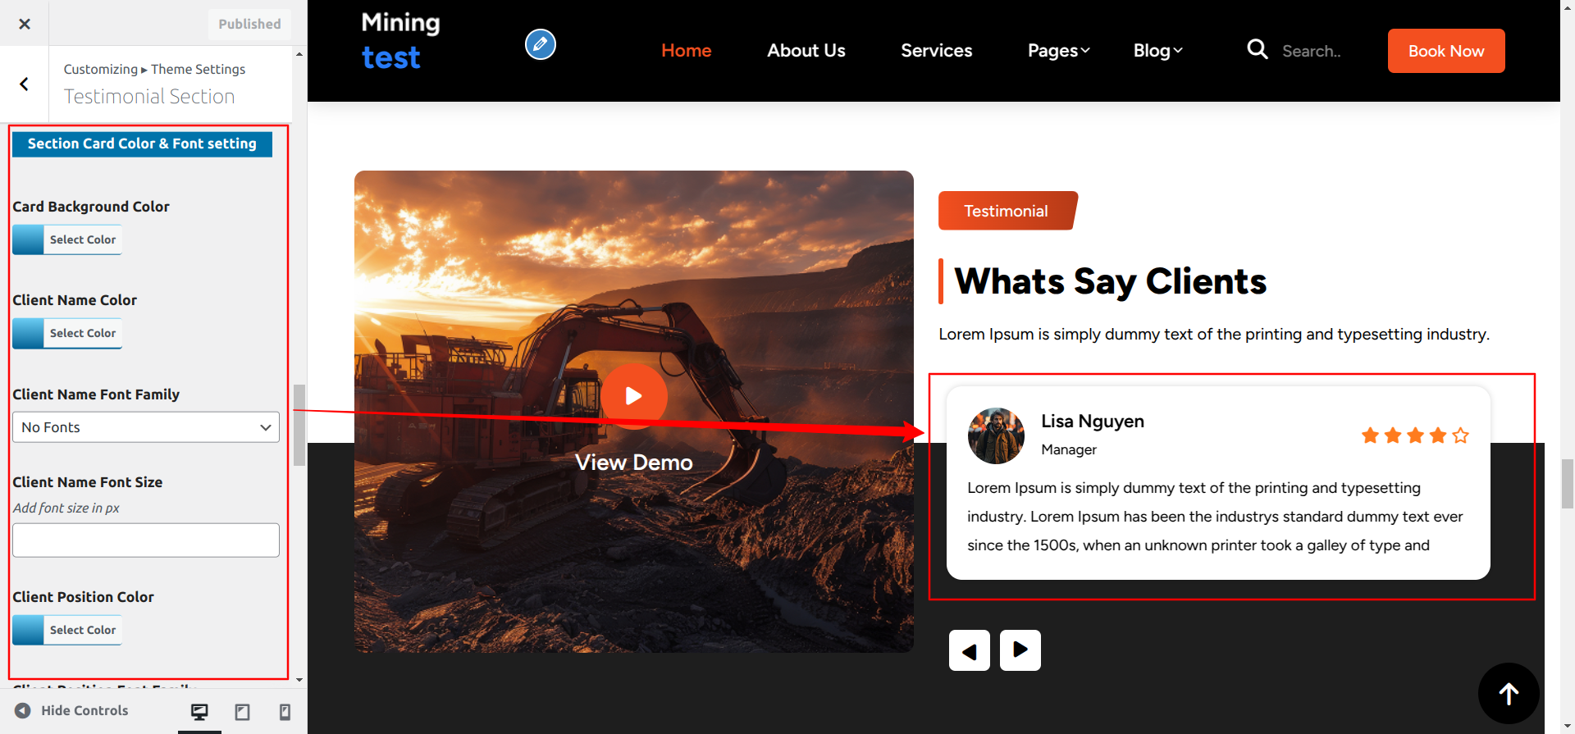Click the search magnifier icon
The height and width of the screenshot is (734, 1575).
pyautogui.click(x=1257, y=50)
